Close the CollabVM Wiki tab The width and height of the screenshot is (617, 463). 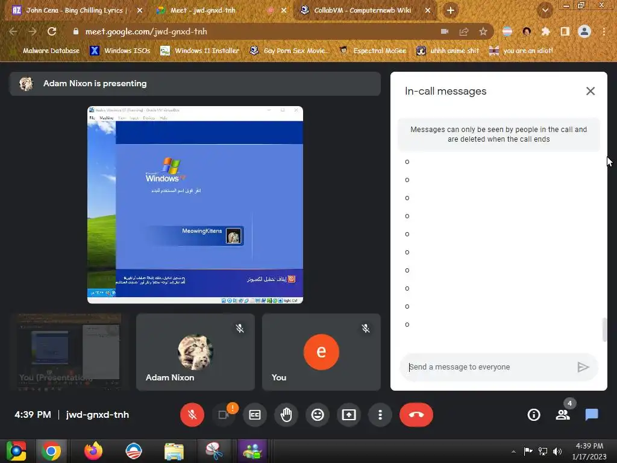(428, 11)
